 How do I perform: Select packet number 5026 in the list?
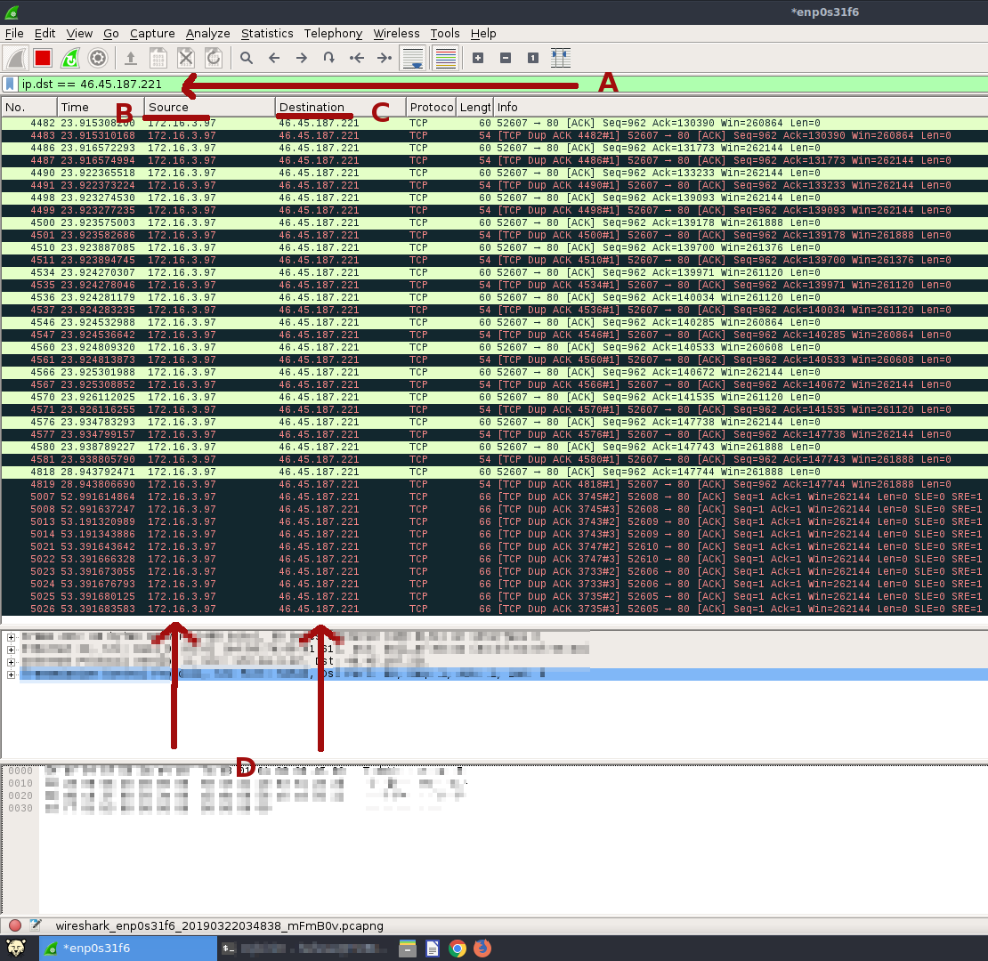click(494, 609)
